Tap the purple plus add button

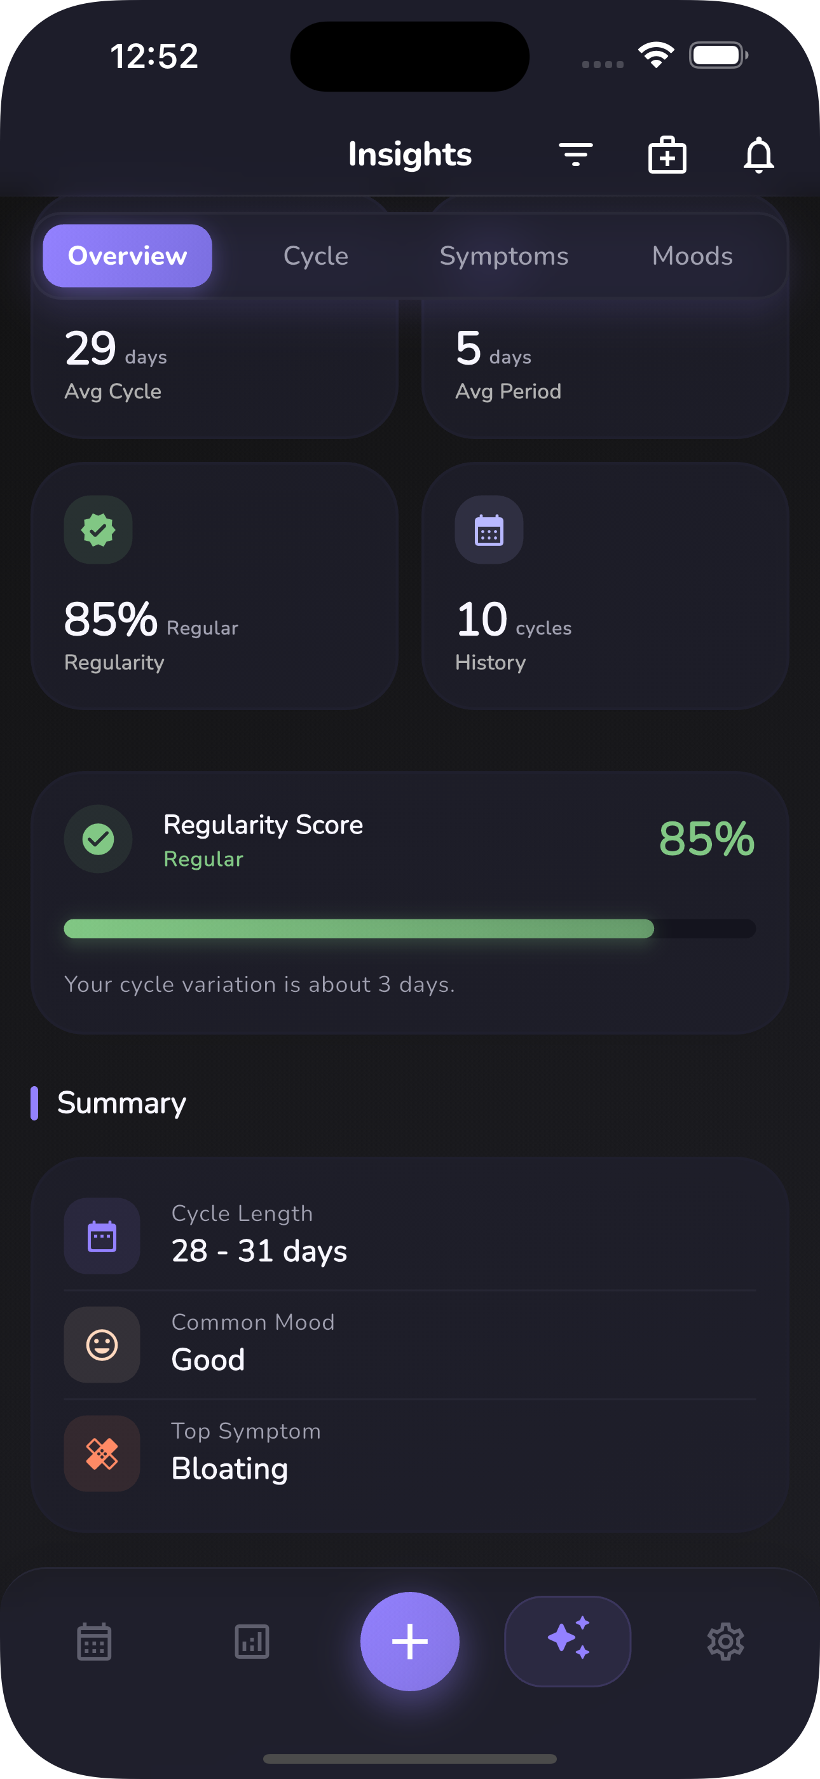[x=410, y=1641]
